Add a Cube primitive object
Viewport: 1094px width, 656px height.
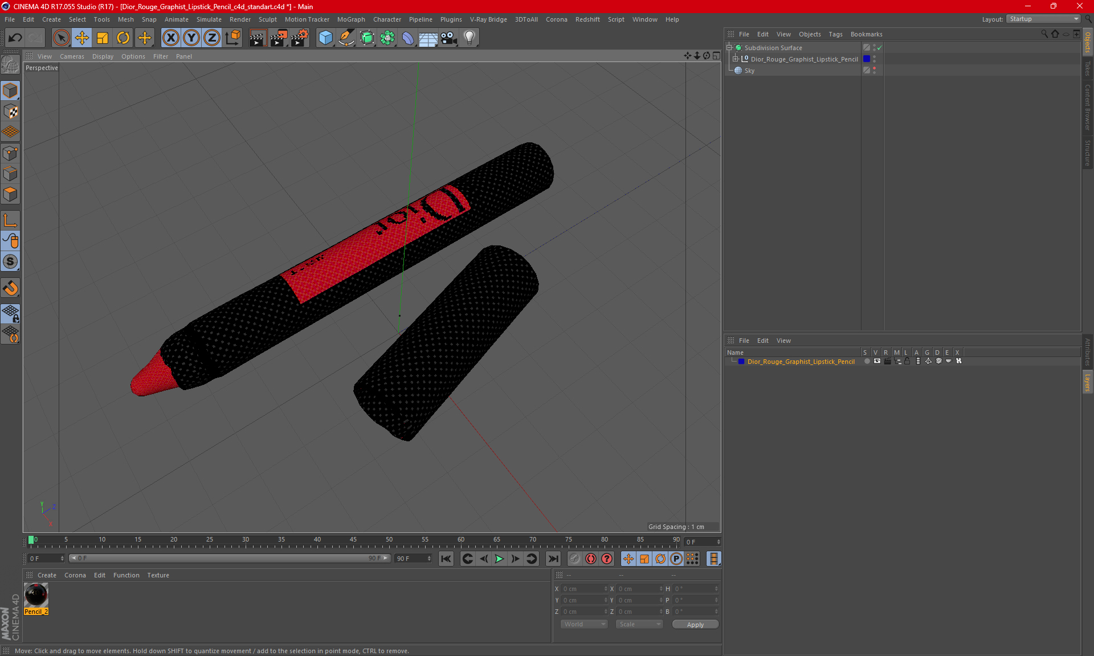pos(325,38)
